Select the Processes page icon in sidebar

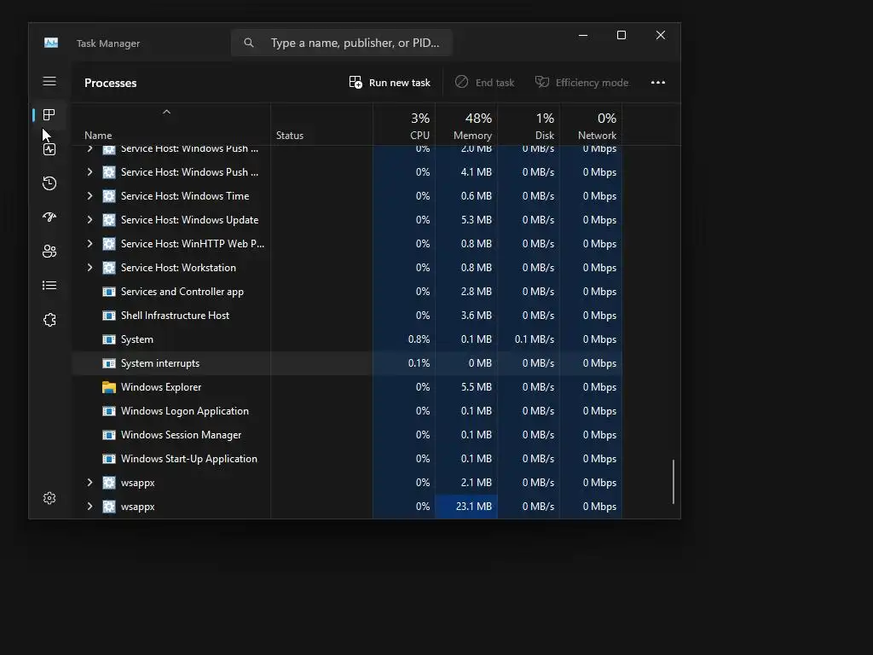tap(49, 115)
